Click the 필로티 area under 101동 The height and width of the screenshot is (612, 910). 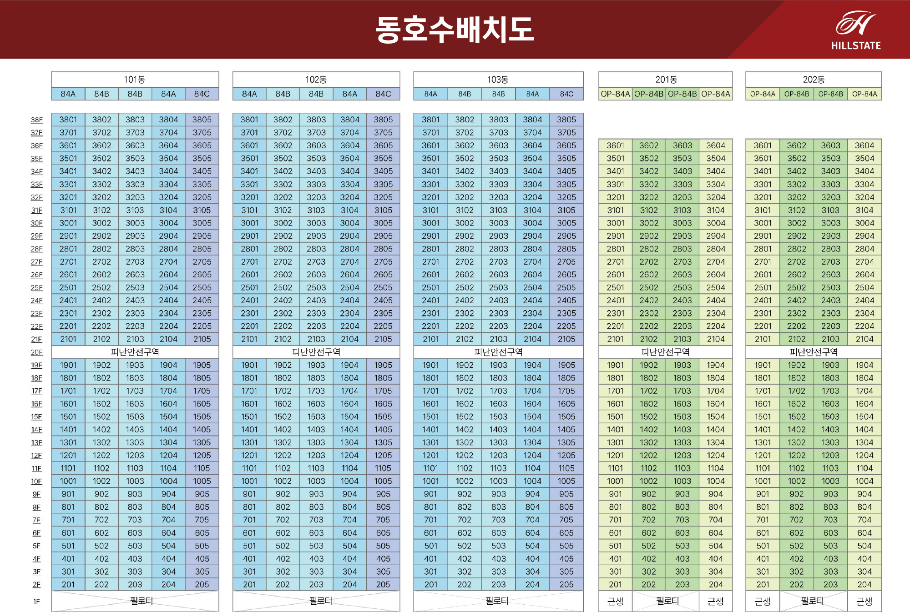pos(141,601)
